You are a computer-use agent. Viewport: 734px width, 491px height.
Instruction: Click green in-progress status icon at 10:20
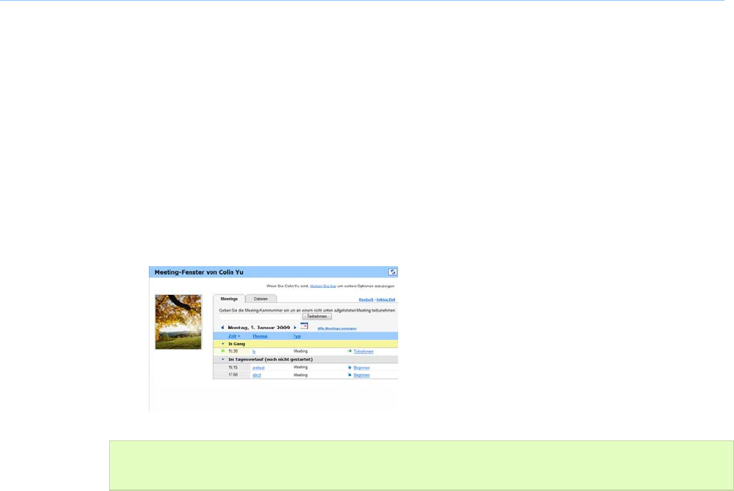click(223, 351)
